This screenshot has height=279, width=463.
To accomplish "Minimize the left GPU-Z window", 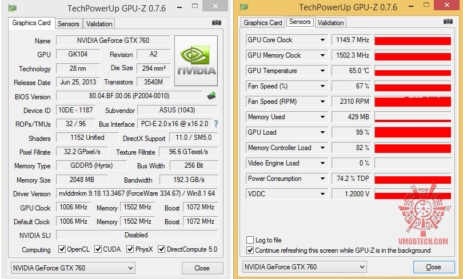I will pos(179,6).
